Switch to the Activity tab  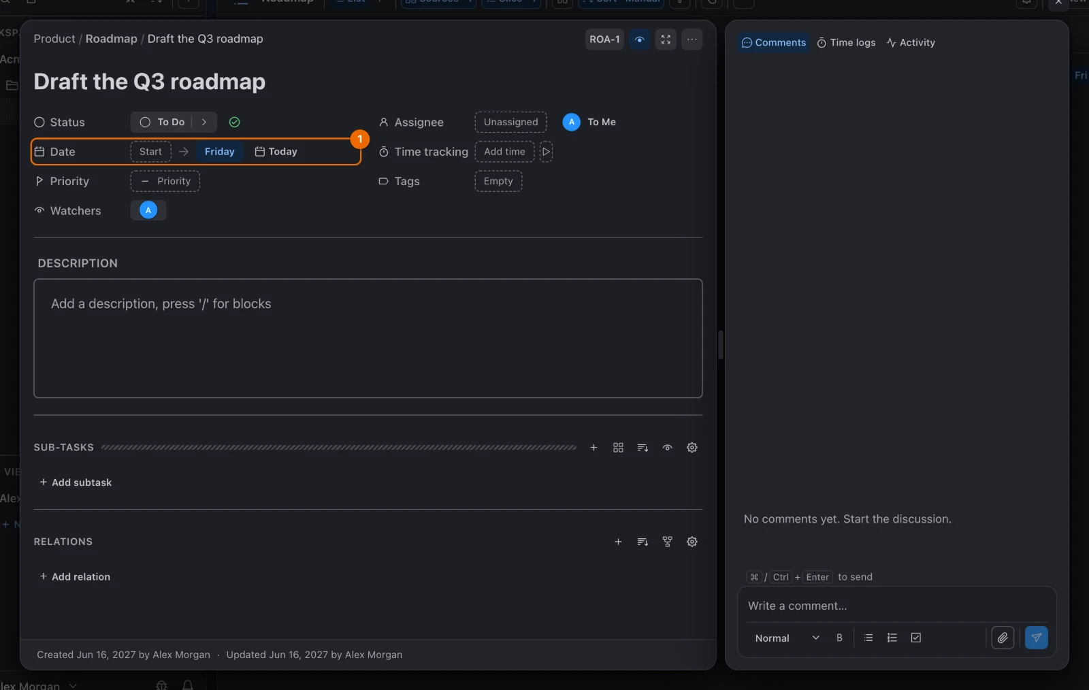(x=911, y=43)
